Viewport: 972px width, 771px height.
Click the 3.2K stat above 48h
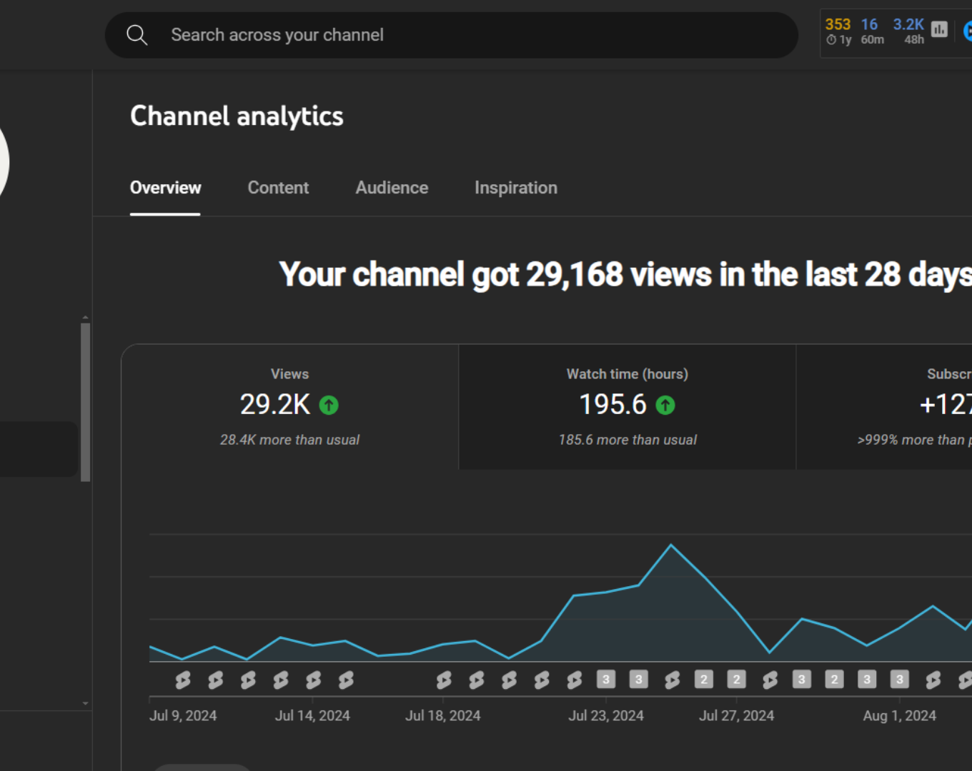tap(908, 24)
